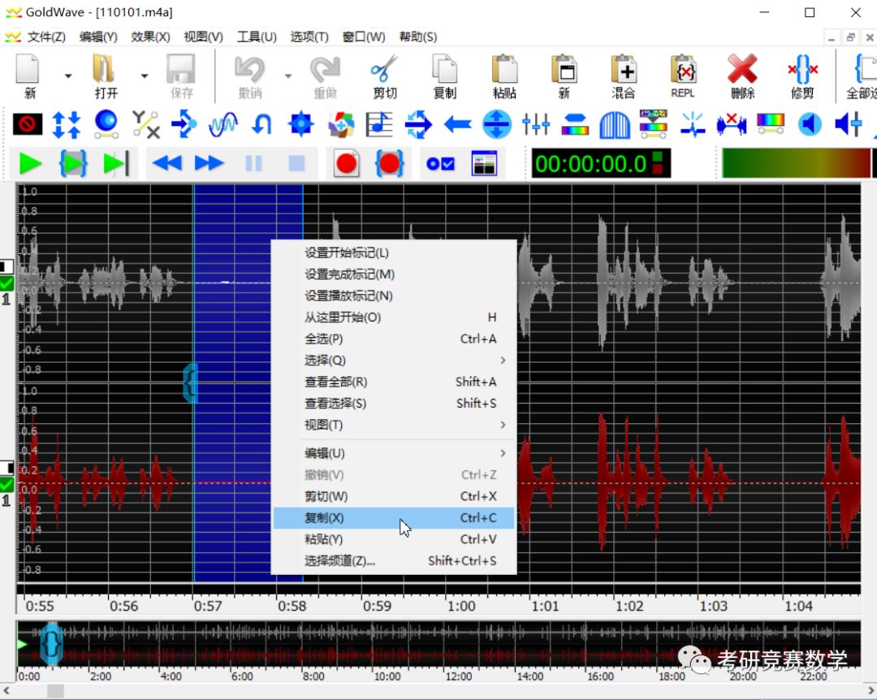Click the 打开 (Open) folder icon
Image resolution: width=877 pixels, height=700 pixels.
point(104,70)
